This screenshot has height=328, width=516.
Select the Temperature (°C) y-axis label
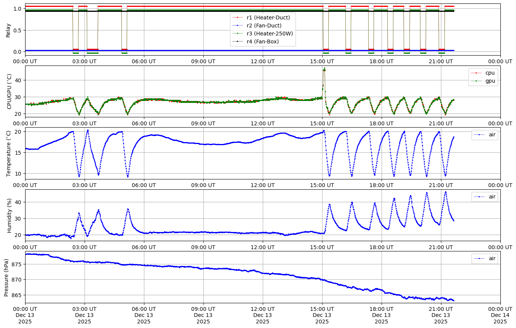(9, 153)
